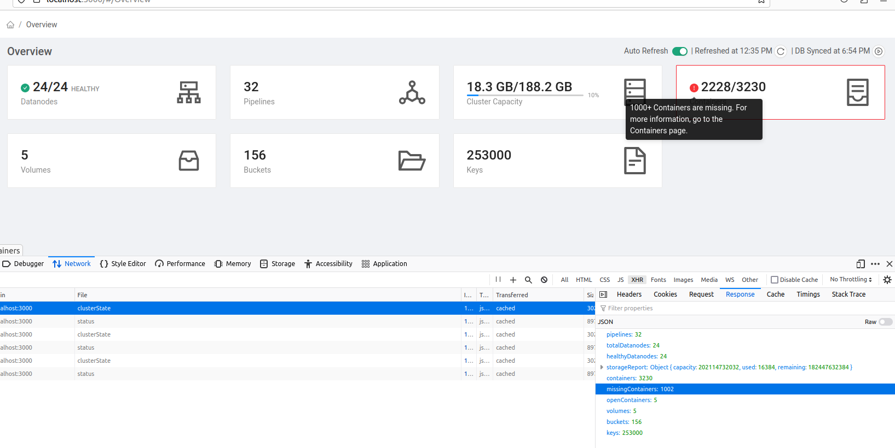
Task: Click the Filter properties field
Action: tap(745, 308)
